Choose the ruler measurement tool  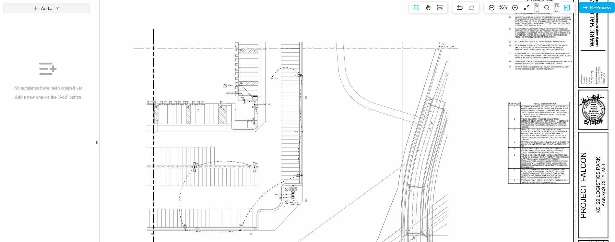point(440,7)
